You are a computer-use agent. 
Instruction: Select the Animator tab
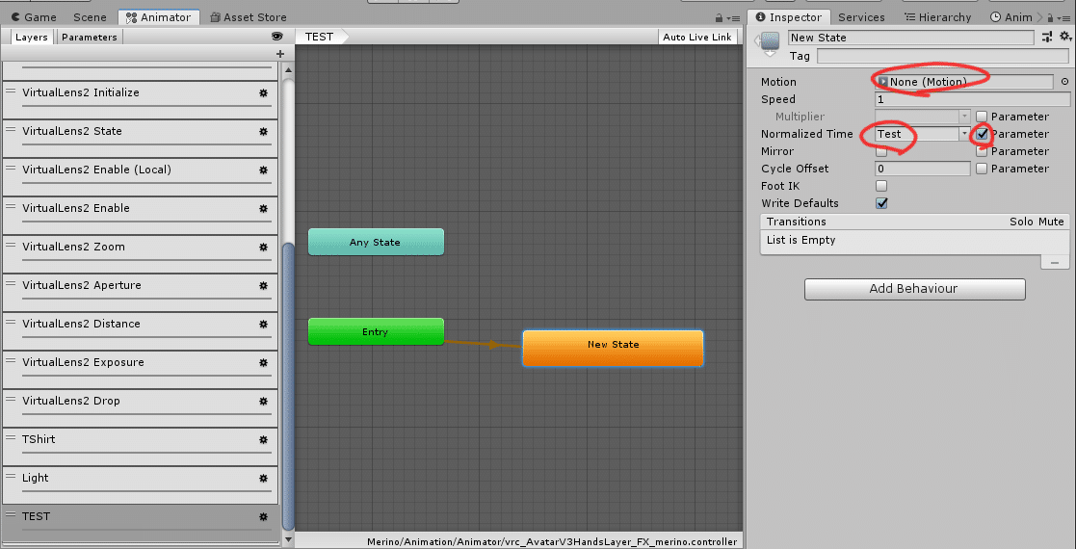159,17
